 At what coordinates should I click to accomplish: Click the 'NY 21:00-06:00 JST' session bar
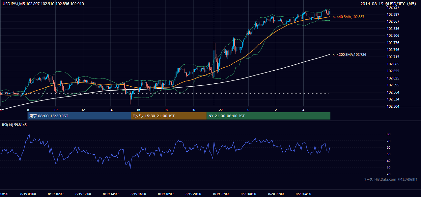pyautogui.click(x=268, y=116)
